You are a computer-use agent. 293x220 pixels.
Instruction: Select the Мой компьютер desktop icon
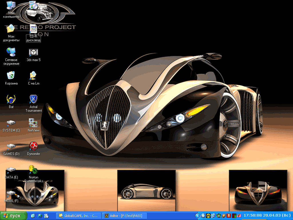[x=11, y=10]
